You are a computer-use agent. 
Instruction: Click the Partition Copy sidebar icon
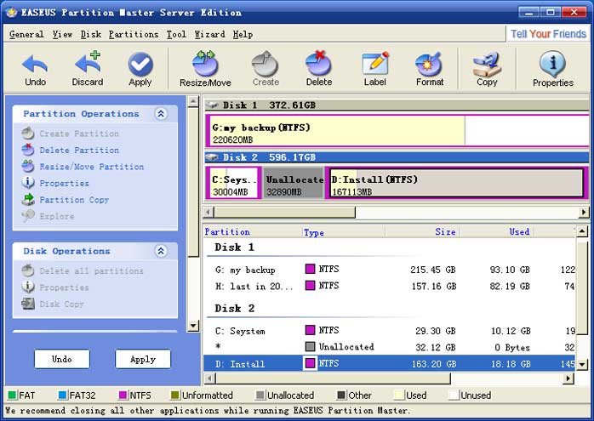point(28,199)
